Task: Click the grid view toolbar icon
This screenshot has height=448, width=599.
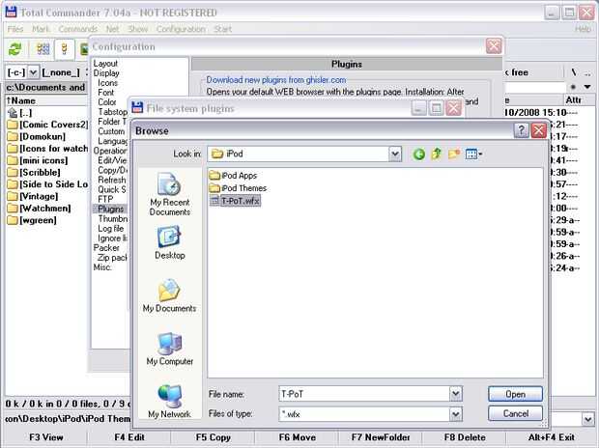Action: (x=43, y=49)
